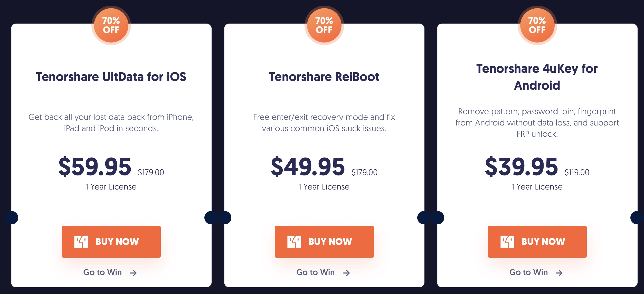Click the crossed-out $119.00 original price
Screen dimensions: 644x294
coord(577,173)
